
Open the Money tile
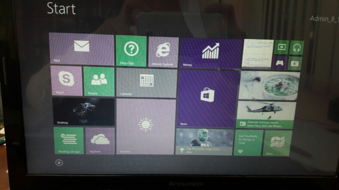tap(211, 53)
